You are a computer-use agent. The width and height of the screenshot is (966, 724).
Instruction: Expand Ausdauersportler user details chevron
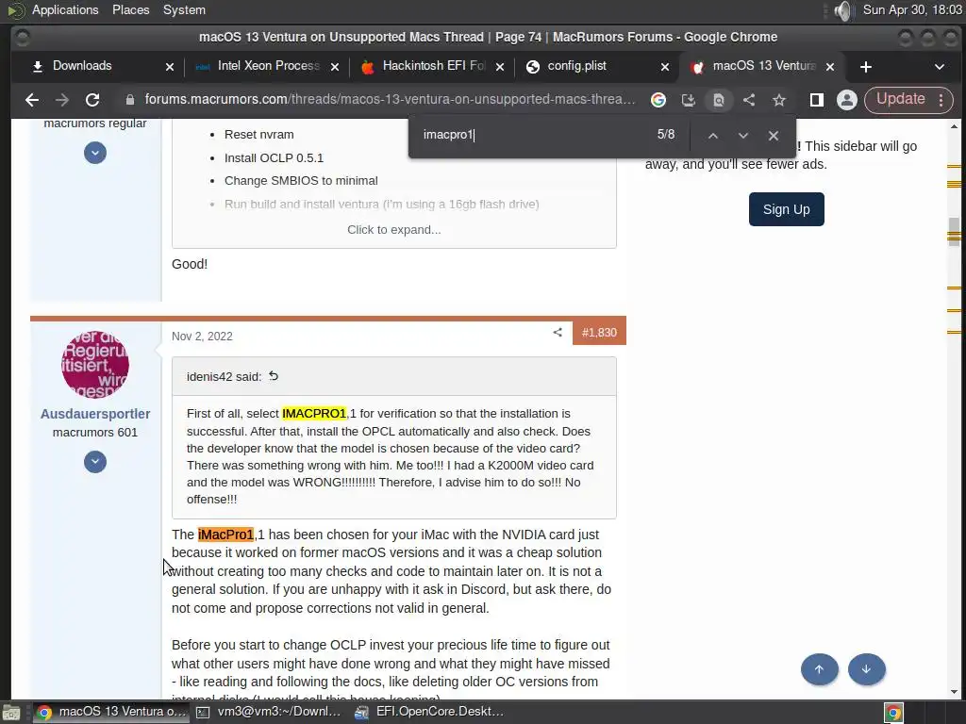click(95, 462)
